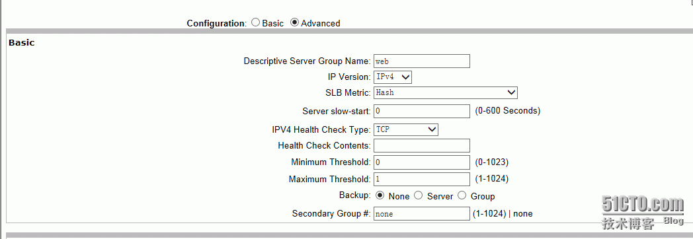The height and width of the screenshot is (239, 693).
Task: Choose Server for Backup
Action: point(418,195)
